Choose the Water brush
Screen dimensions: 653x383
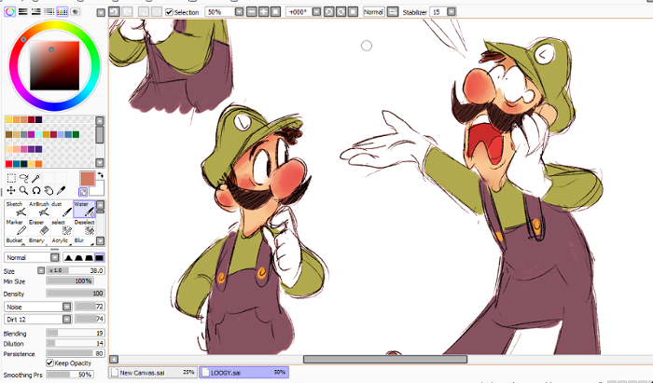click(x=85, y=209)
